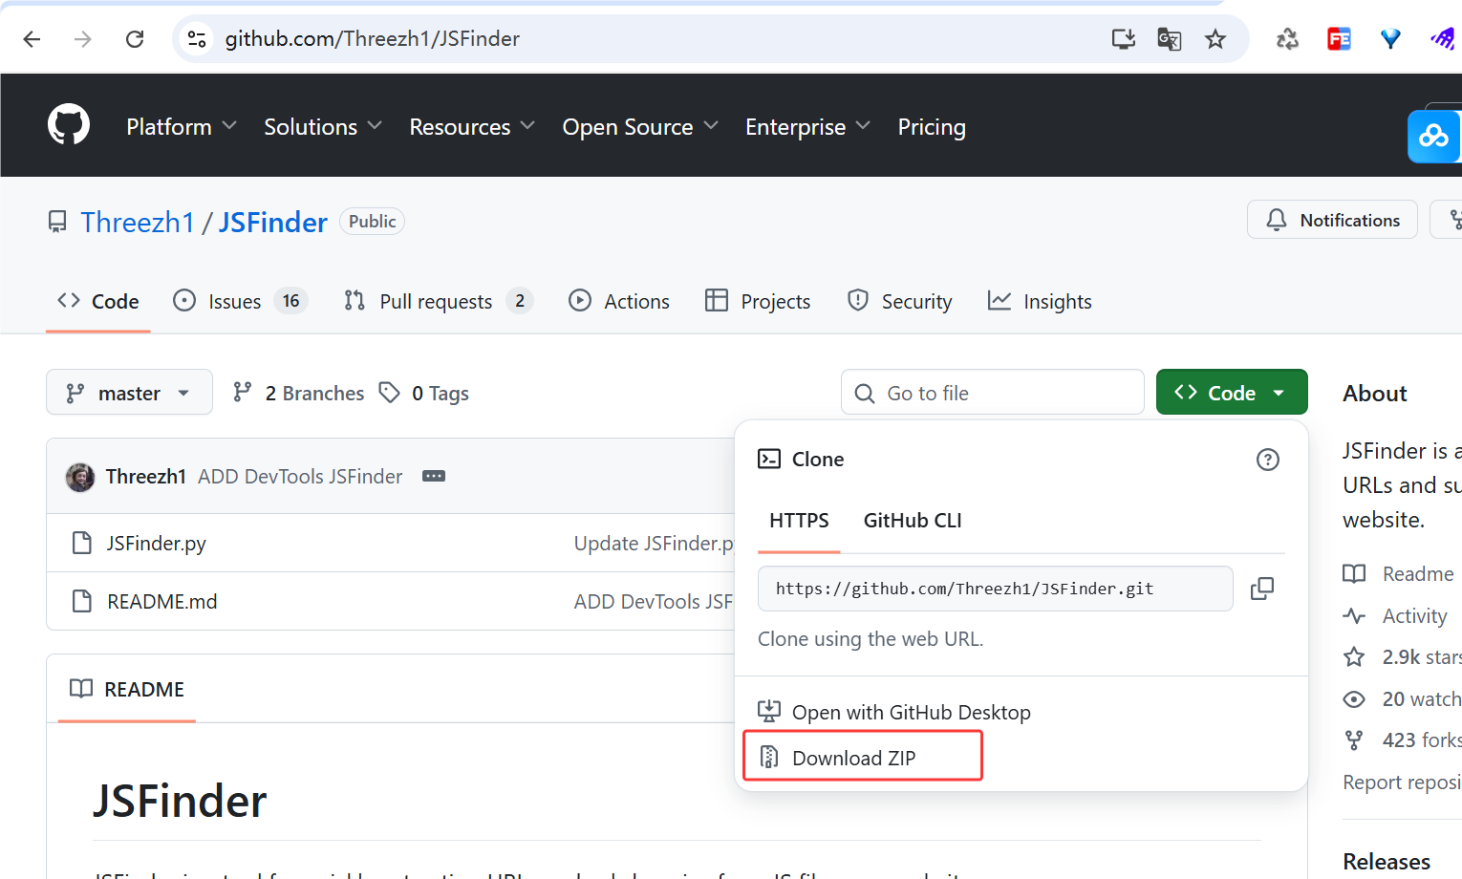Image resolution: width=1462 pixels, height=879 pixels.
Task: Open the Pricing page
Action: tap(932, 127)
